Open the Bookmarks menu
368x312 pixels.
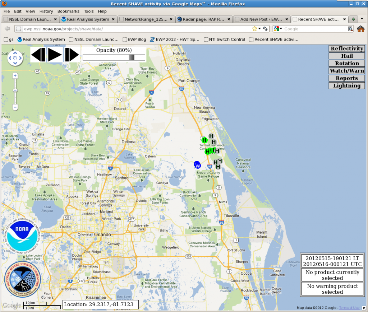[x=68, y=11]
